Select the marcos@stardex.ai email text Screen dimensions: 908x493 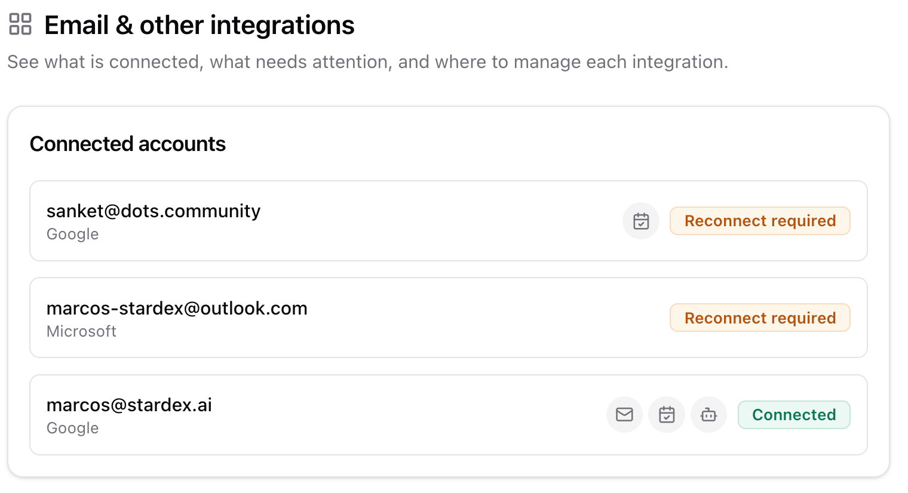coord(129,405)
